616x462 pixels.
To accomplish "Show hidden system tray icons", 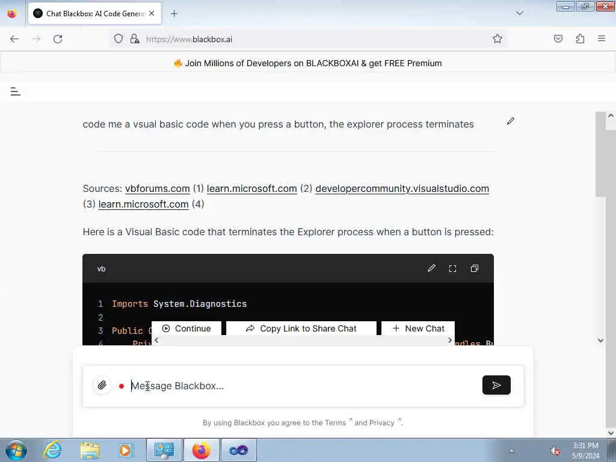I will point(511,451).
